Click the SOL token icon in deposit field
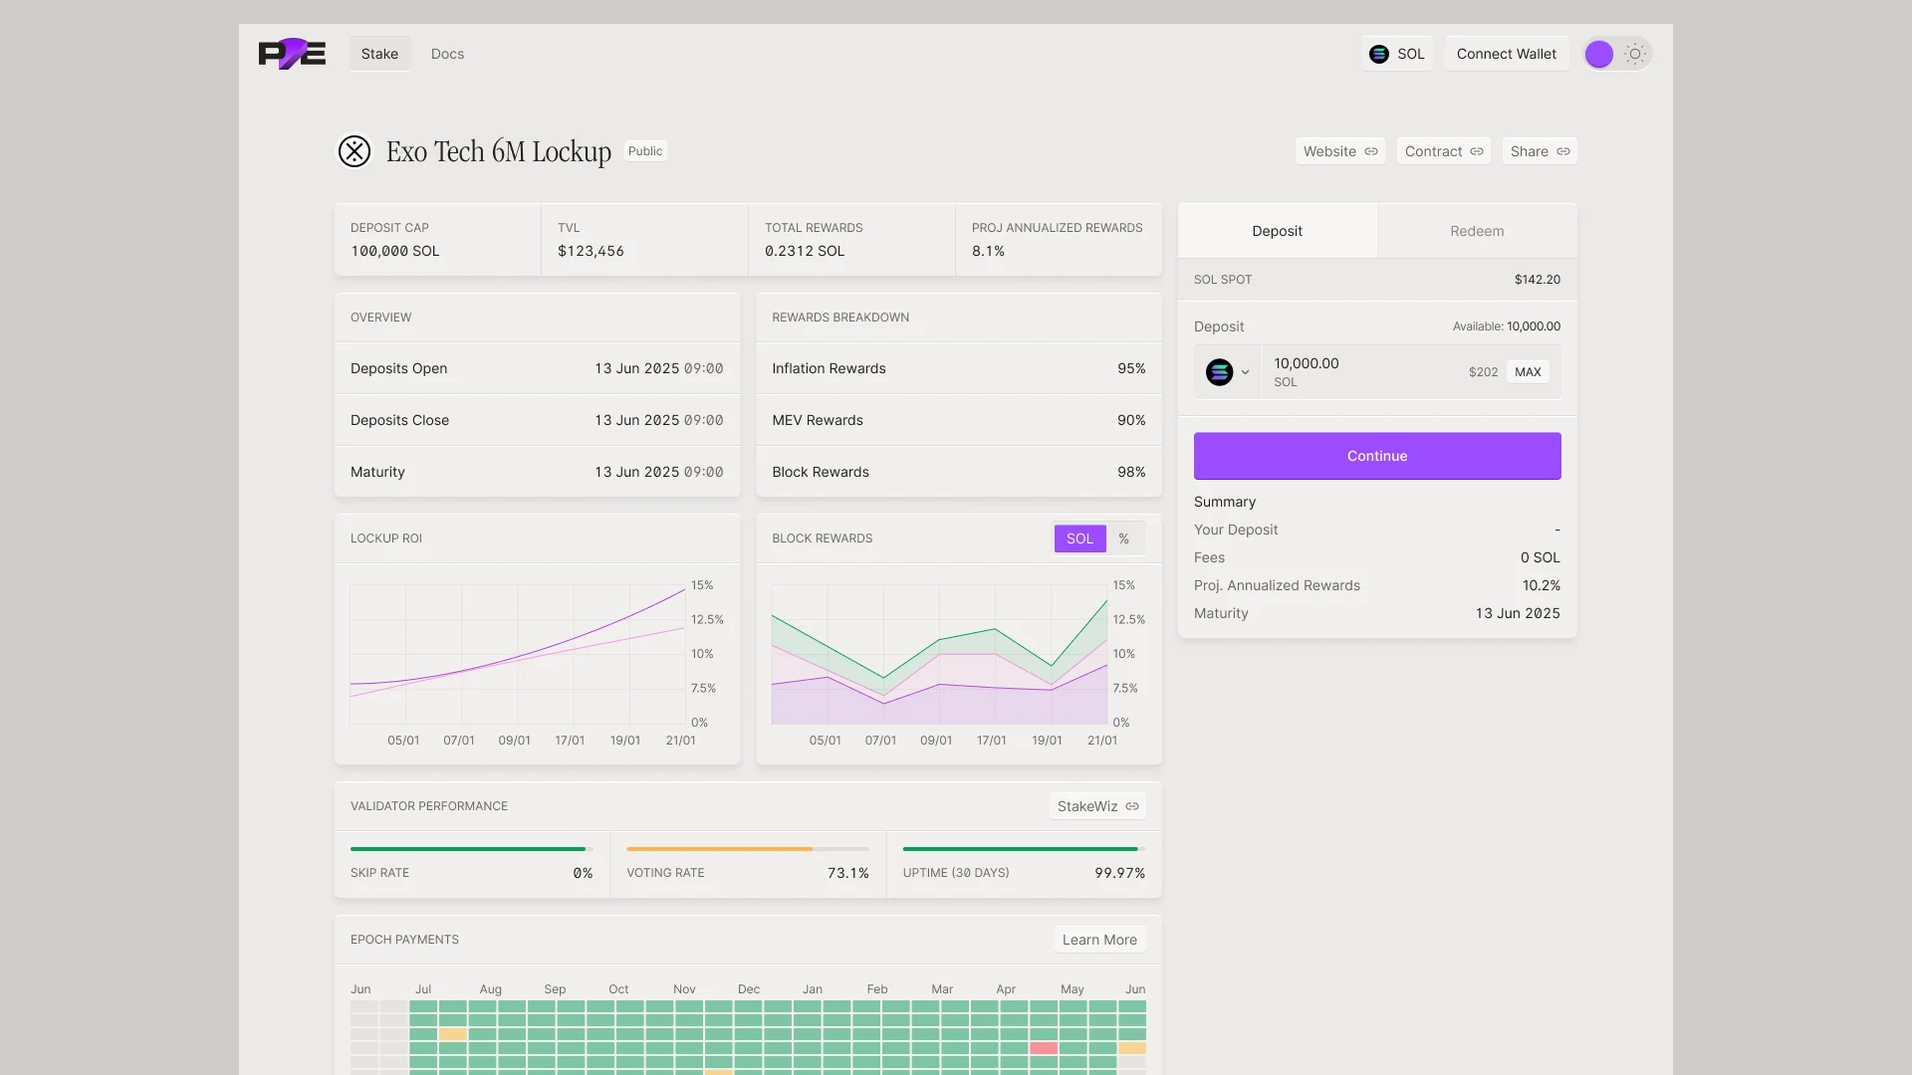1912x1075 pixels. click(x=1220, y=372)
